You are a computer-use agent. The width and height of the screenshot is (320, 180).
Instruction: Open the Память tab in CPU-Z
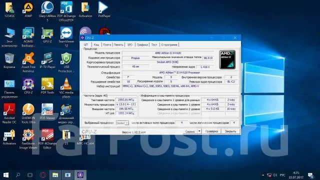(118, 44)
